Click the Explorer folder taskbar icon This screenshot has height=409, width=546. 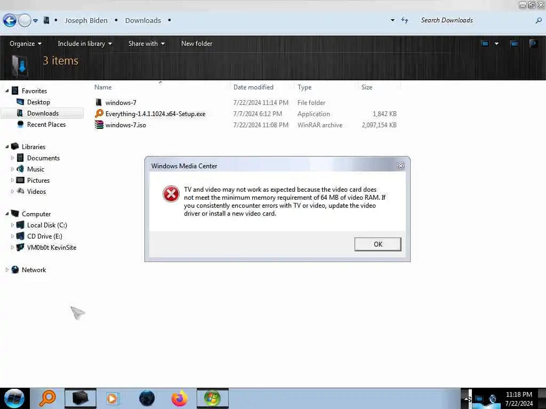[x=80, y=398]
